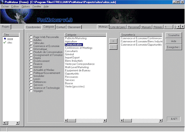The image size is (185, 132).
Task: Choose the Véhicules radio option
Action: point(31,43)
